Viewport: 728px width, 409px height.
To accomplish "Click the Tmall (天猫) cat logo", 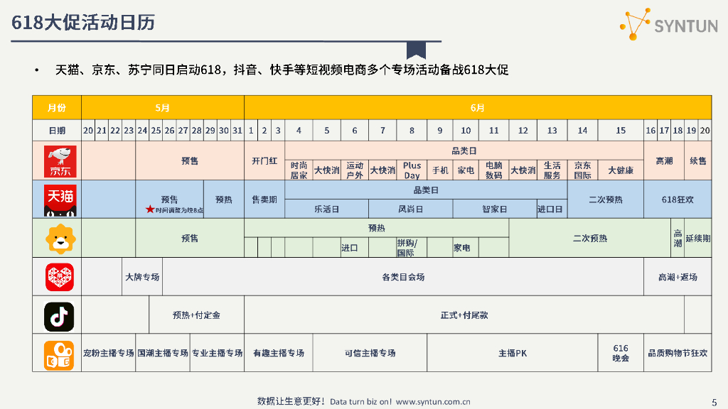I will coord(60,200).
